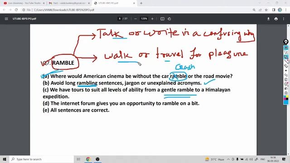Zoom out the PDF with minus button
The image size is (290, 163).
click(x=135, y=19)
